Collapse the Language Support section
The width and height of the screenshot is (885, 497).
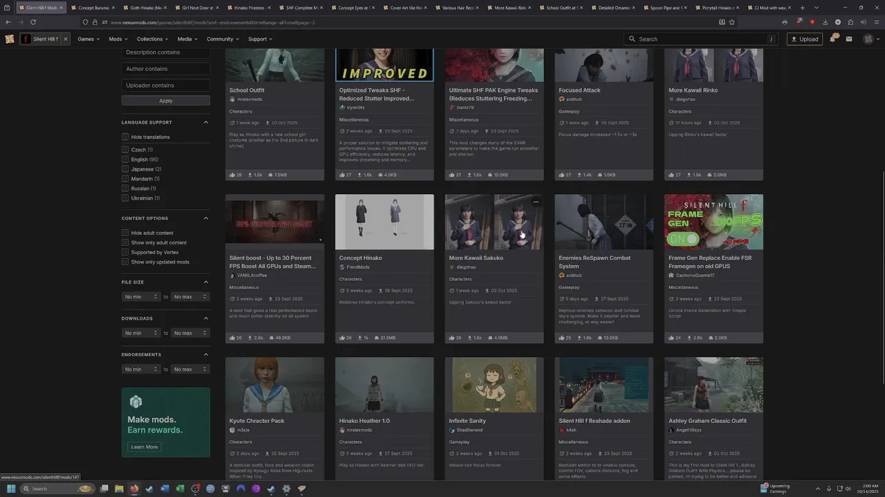(x=205, y=122)
